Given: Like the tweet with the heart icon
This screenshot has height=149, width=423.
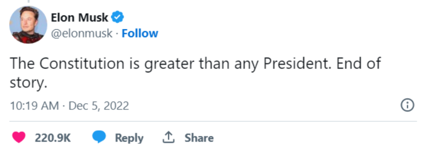Looking at the screenshot, I should click(19, 138).
